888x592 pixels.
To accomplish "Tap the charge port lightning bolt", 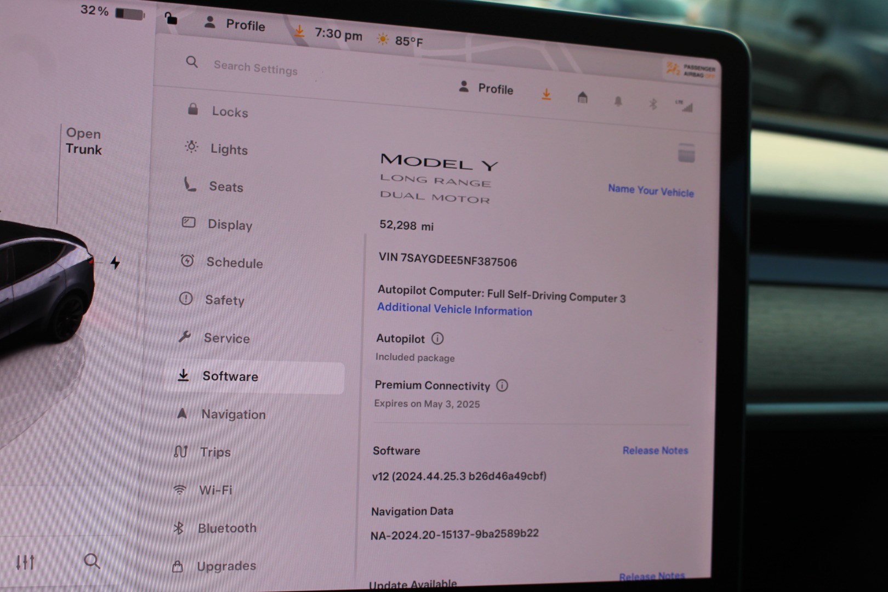I will [x=115, y=263].
